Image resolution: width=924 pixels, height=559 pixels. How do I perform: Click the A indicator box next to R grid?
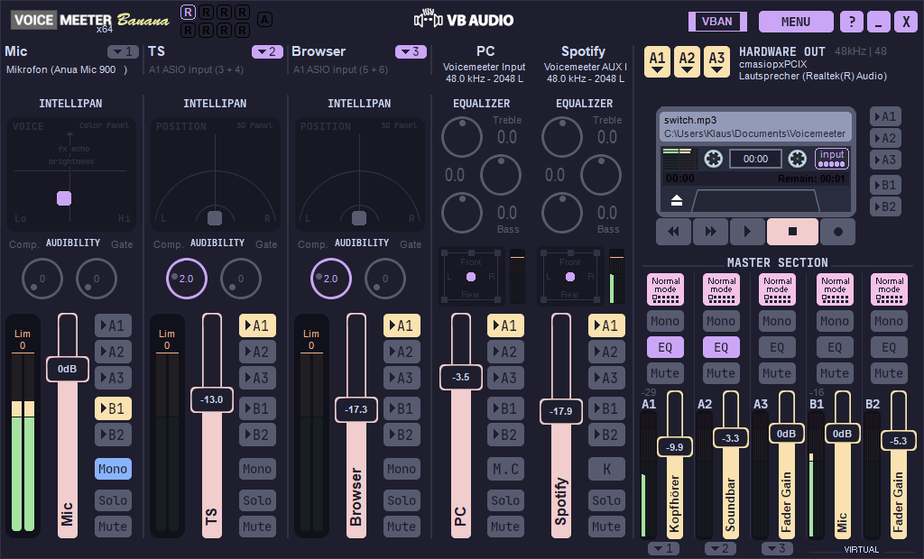(264, 20)
